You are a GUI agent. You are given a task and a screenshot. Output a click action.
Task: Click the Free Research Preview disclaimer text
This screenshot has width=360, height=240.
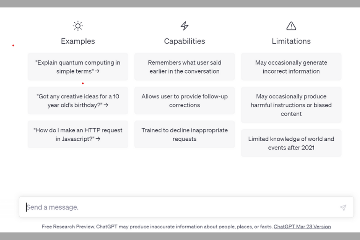pos(157,227)
